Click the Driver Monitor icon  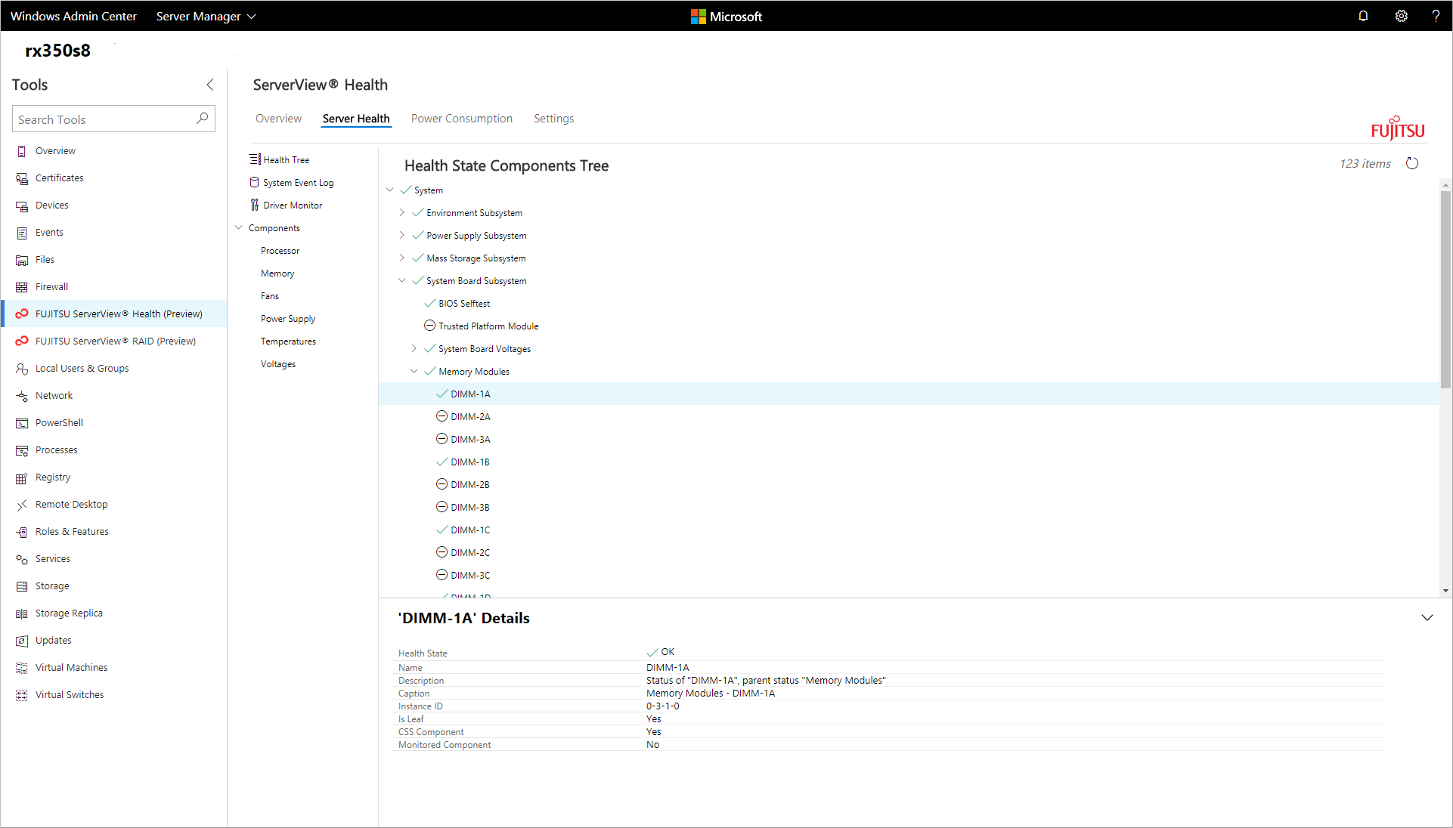point(255,205)
